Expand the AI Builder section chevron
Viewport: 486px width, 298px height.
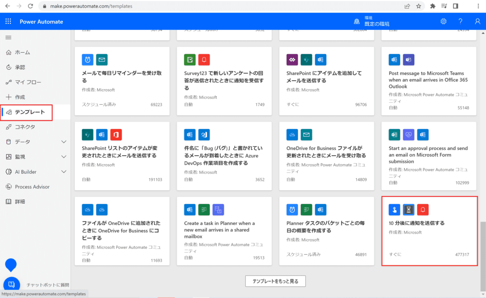tap(64, 172)
